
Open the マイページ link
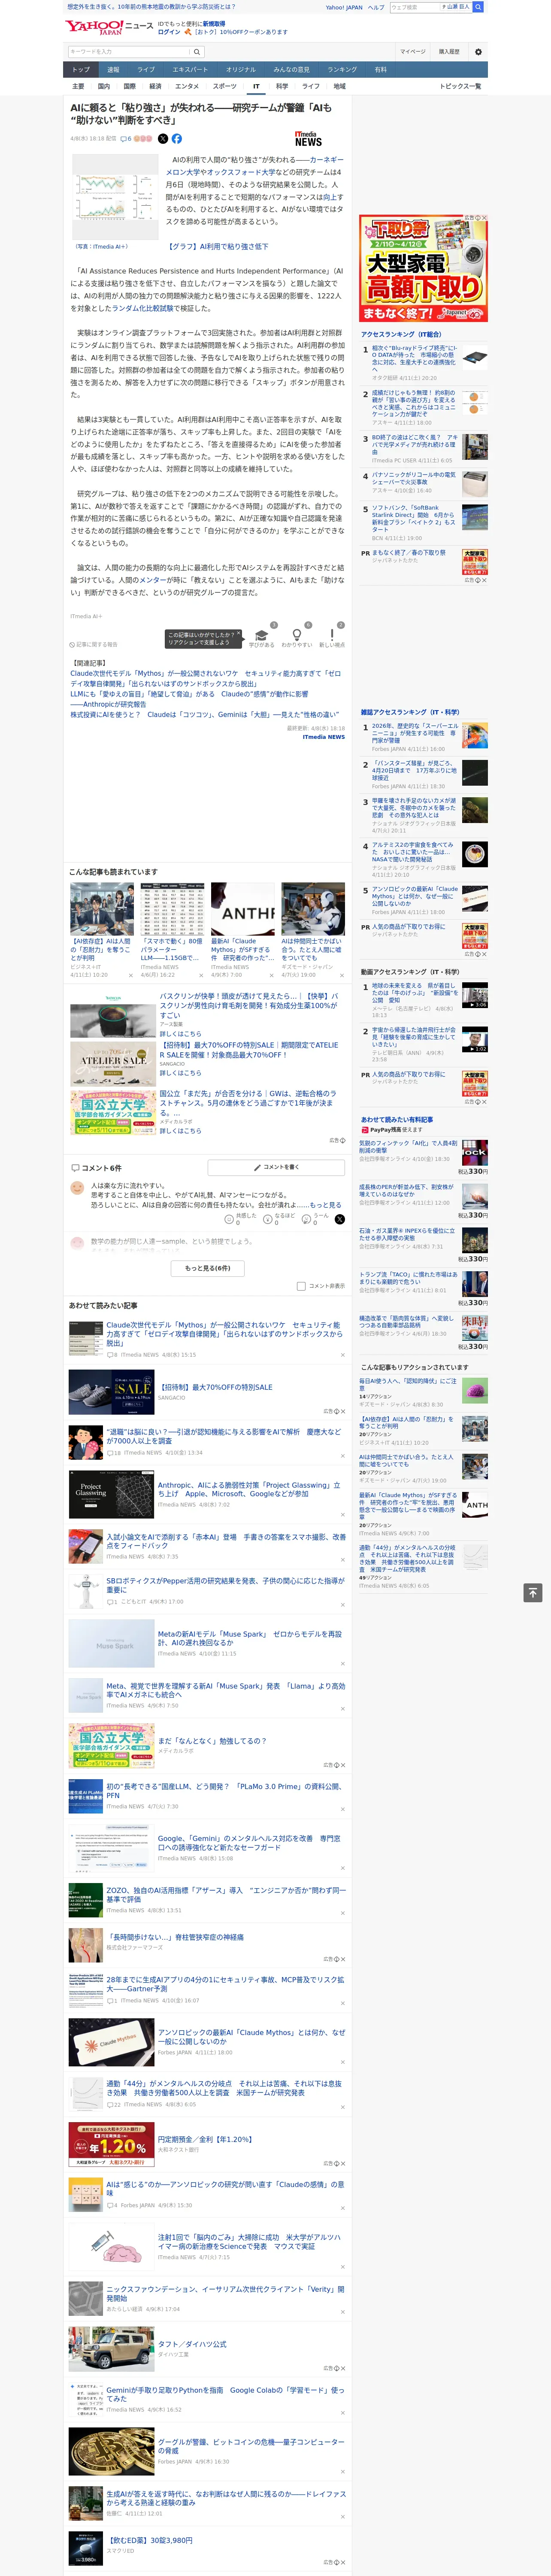click(x=413, y=52)
